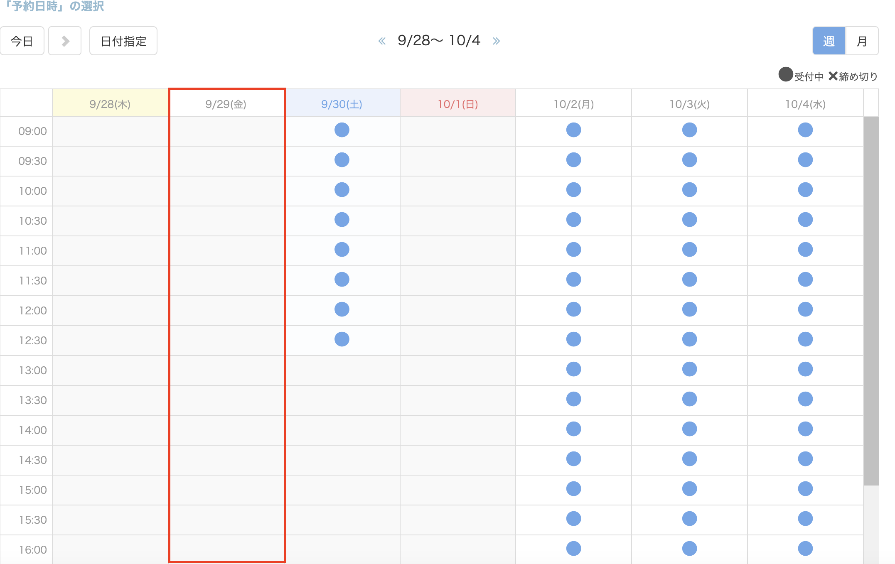Choose the 10/2 15:00 open slot
Image resolution: width=895 pixels, height=564 pixels.
pyautogui.click(x=573, y=489)
